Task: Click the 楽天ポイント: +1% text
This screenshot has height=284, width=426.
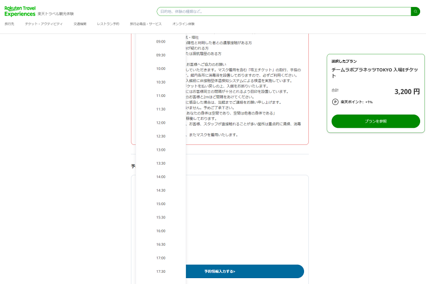Action: click(x=356, y=102)
